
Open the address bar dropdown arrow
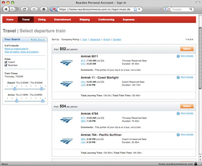click(x=139, y=9)
